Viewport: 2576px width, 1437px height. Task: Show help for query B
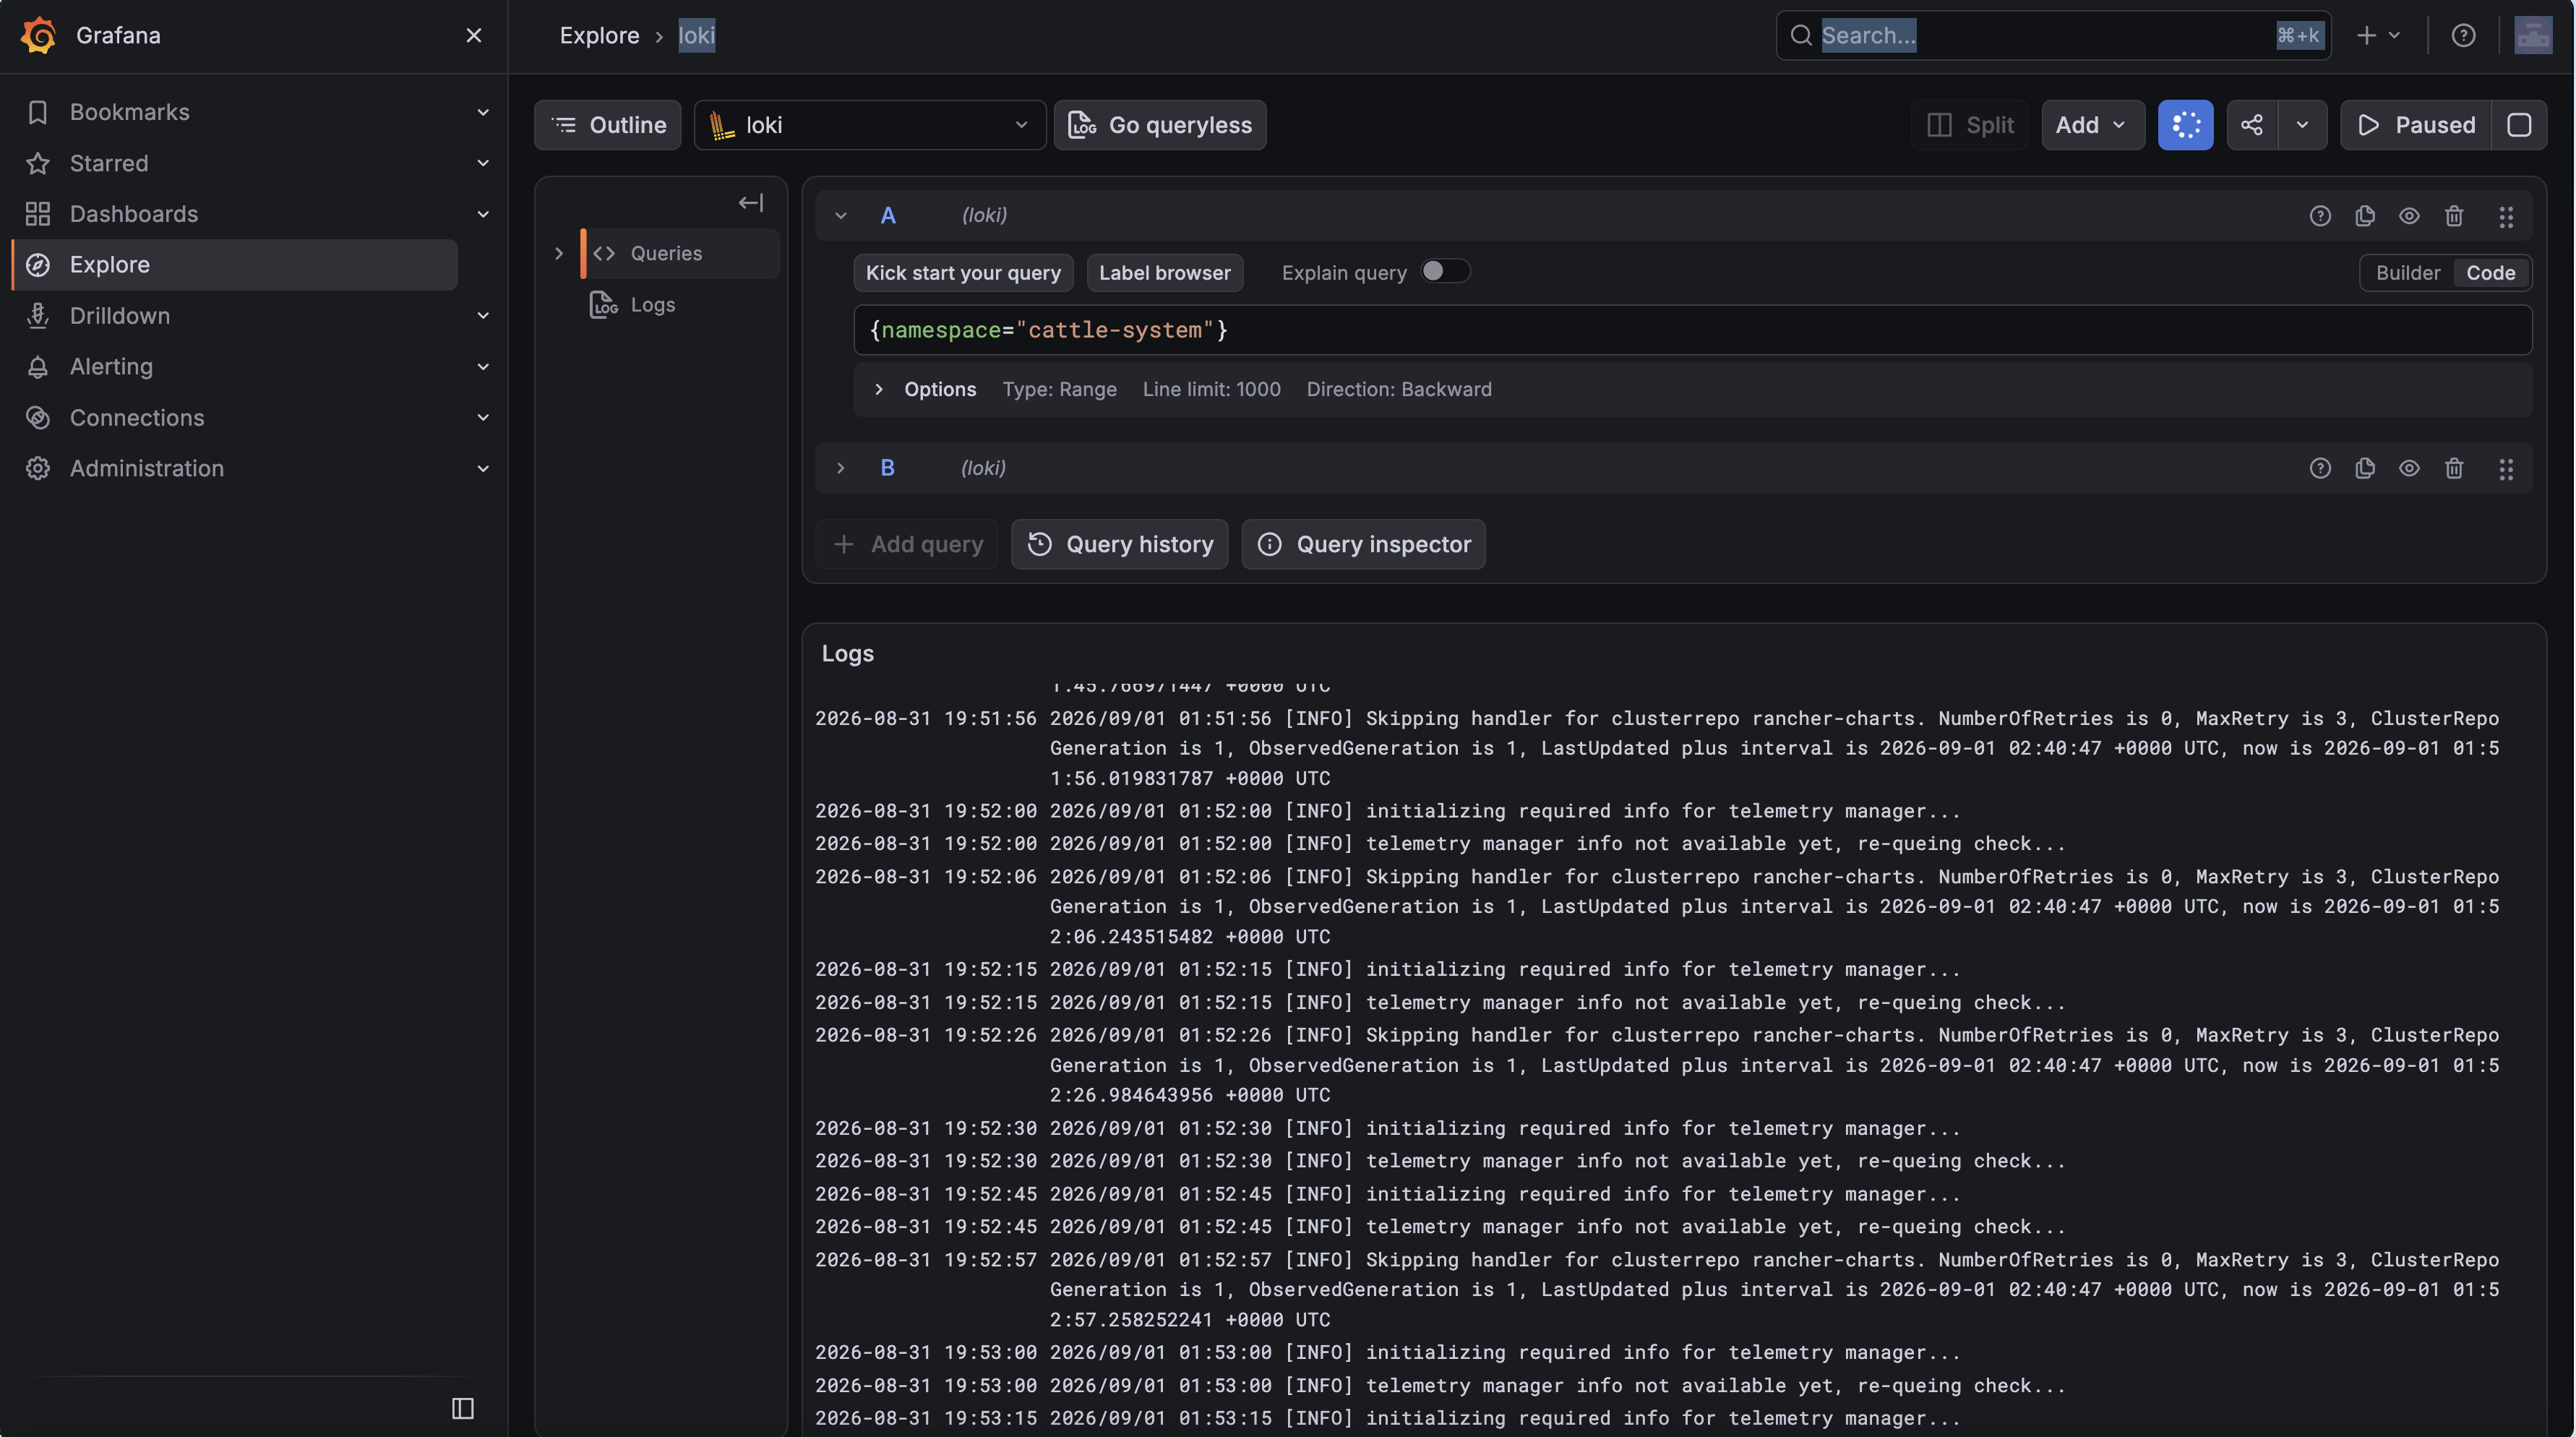tap(2320, 468)
